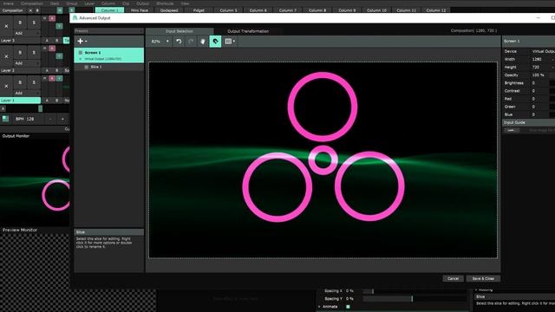Click the Brightness 0 value

533,83
